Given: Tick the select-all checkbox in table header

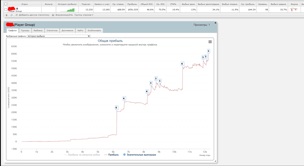Looking at the screenshot, I should (x=6, y=4).
